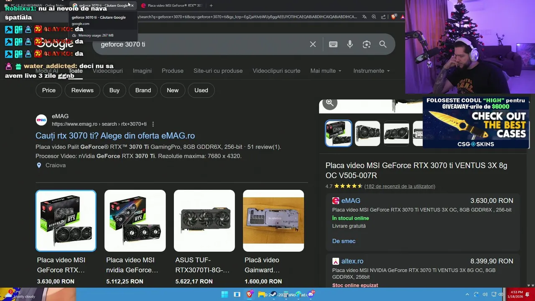Switch to Videoclipuri scurte tab
The width and height of the screenshot is (535, 301).
pyautogui.click(x=276, y=71)
